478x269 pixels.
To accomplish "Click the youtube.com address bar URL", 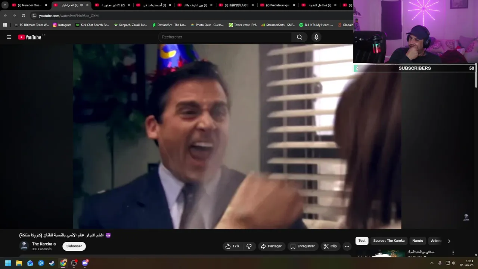I will click(x=69, y=16).
